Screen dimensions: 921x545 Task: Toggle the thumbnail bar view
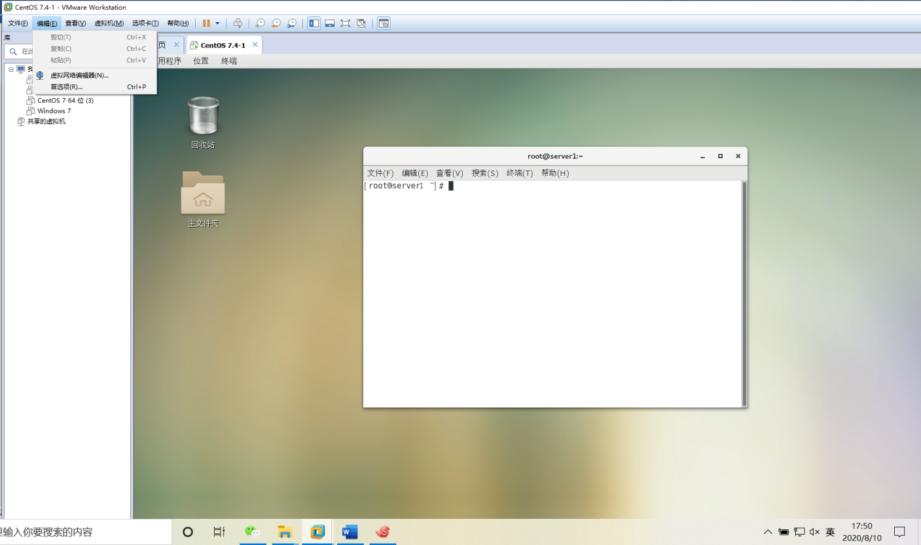(x=330, y=24)
